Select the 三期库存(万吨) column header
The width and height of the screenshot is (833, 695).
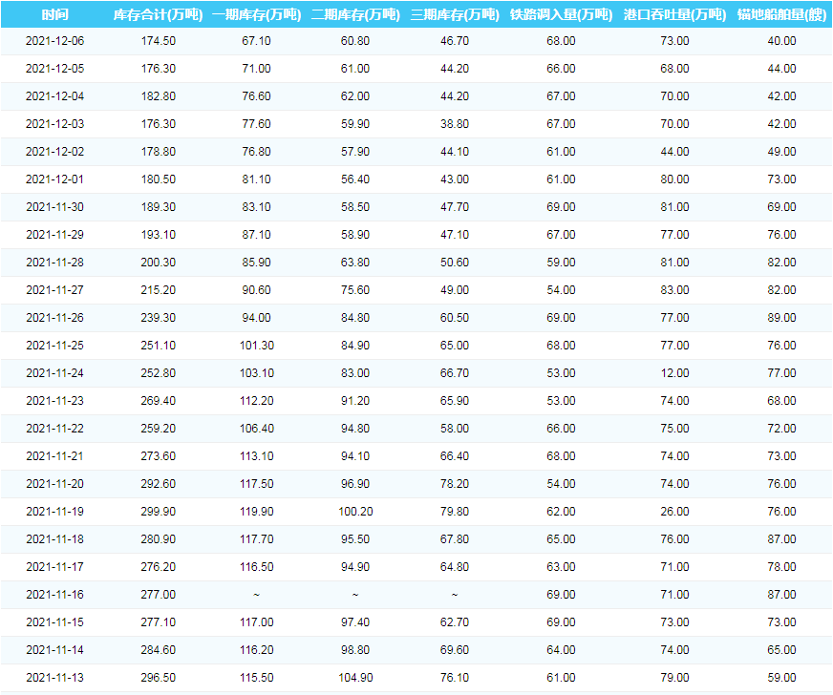click(454, 14)
